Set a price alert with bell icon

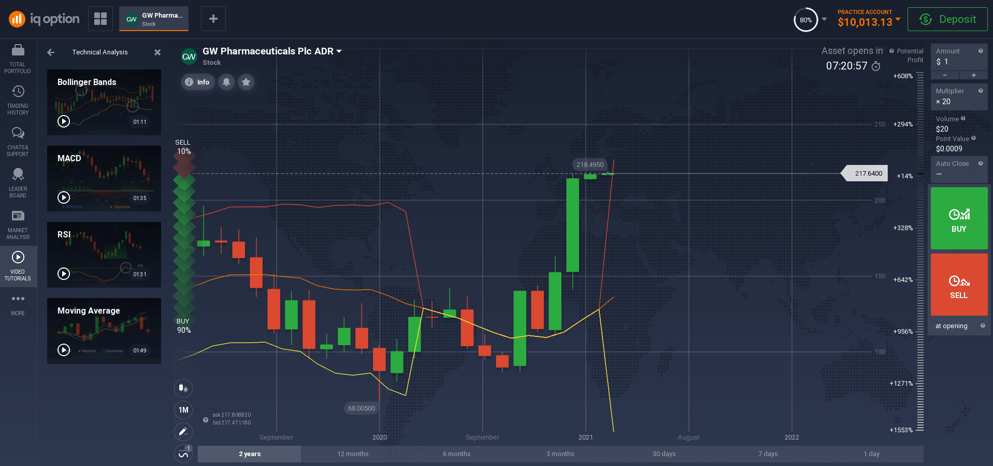226,82
